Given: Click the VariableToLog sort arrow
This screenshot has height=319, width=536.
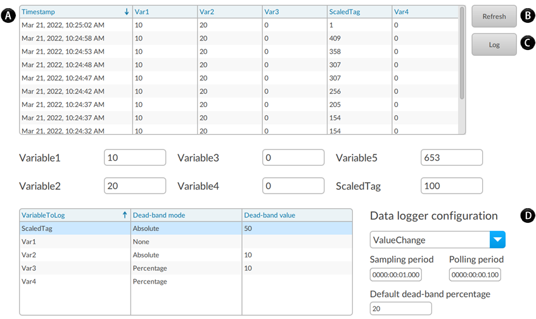Looking at the screenshot, I should coord(124,215).
